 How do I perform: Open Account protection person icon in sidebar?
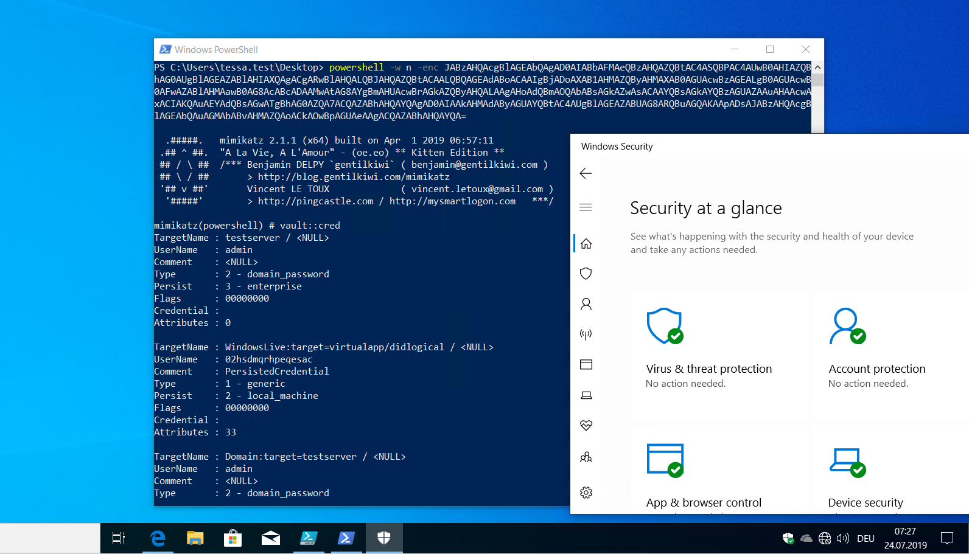pos(586,304)
